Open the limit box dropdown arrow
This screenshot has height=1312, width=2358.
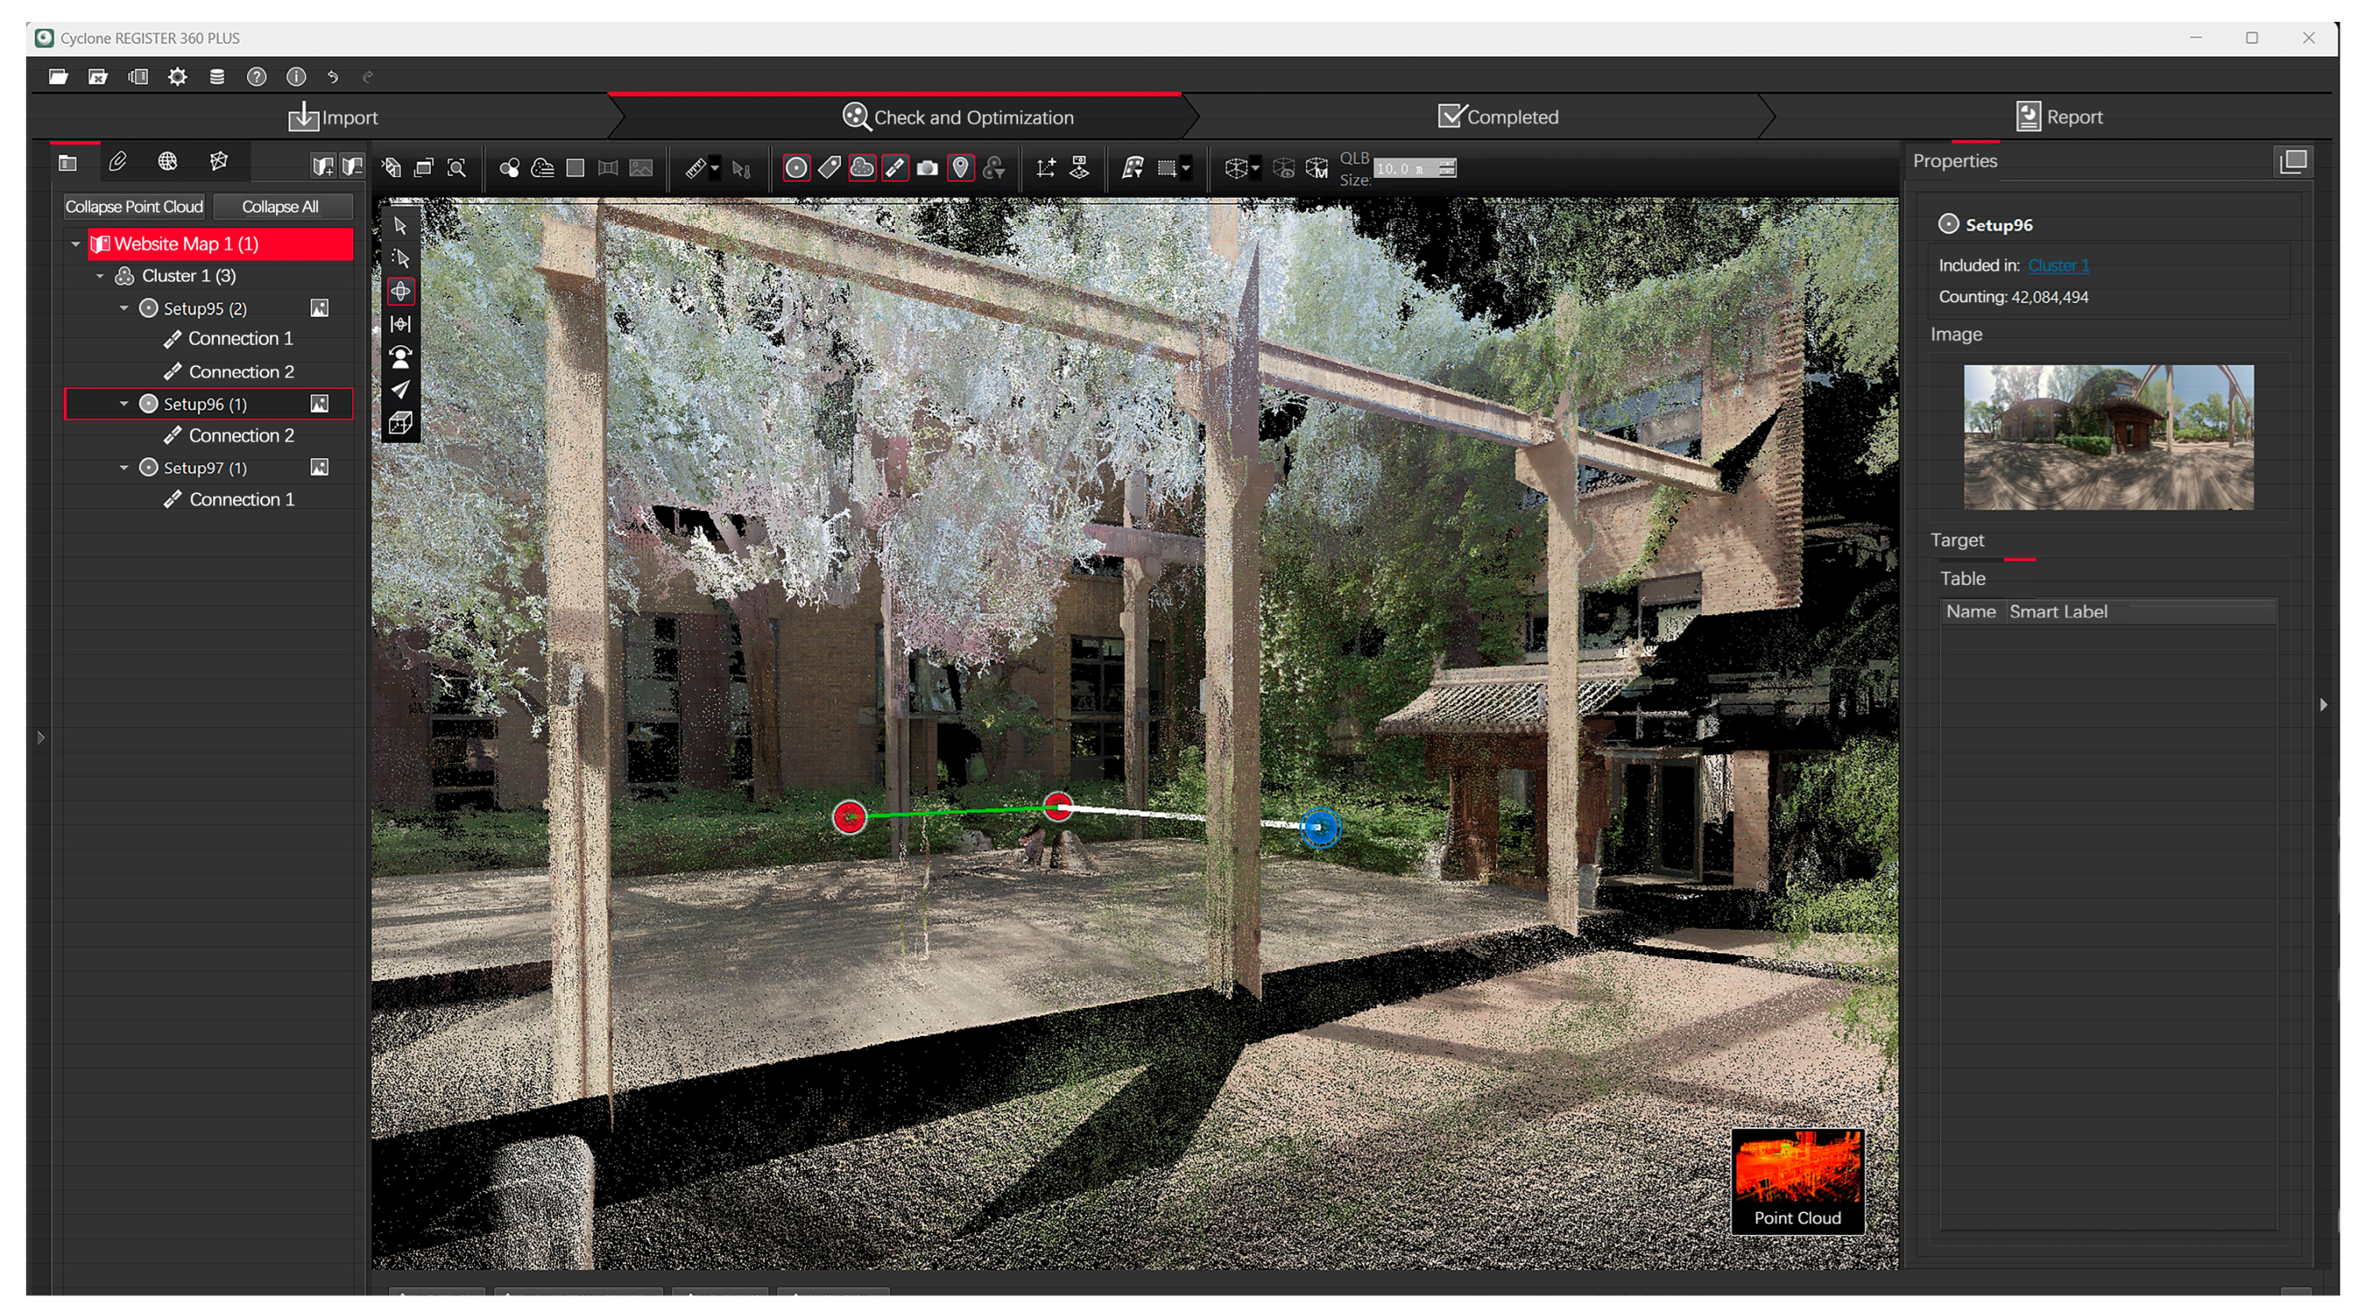click(1255, 169)
